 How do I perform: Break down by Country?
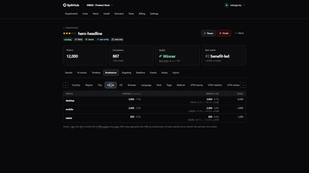coord(76,85)
